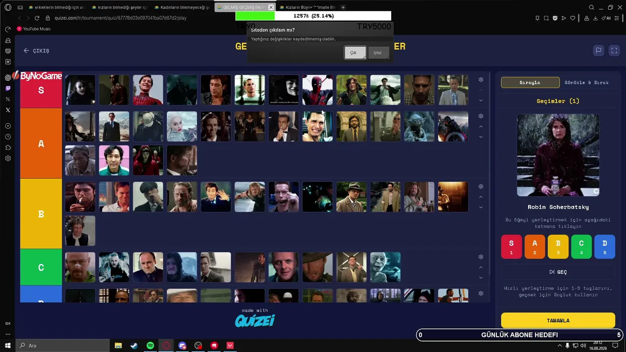Open settings gear for tier A row
Image resolution: width=626 pixels, height=352 pixels.
coord(481,116)
